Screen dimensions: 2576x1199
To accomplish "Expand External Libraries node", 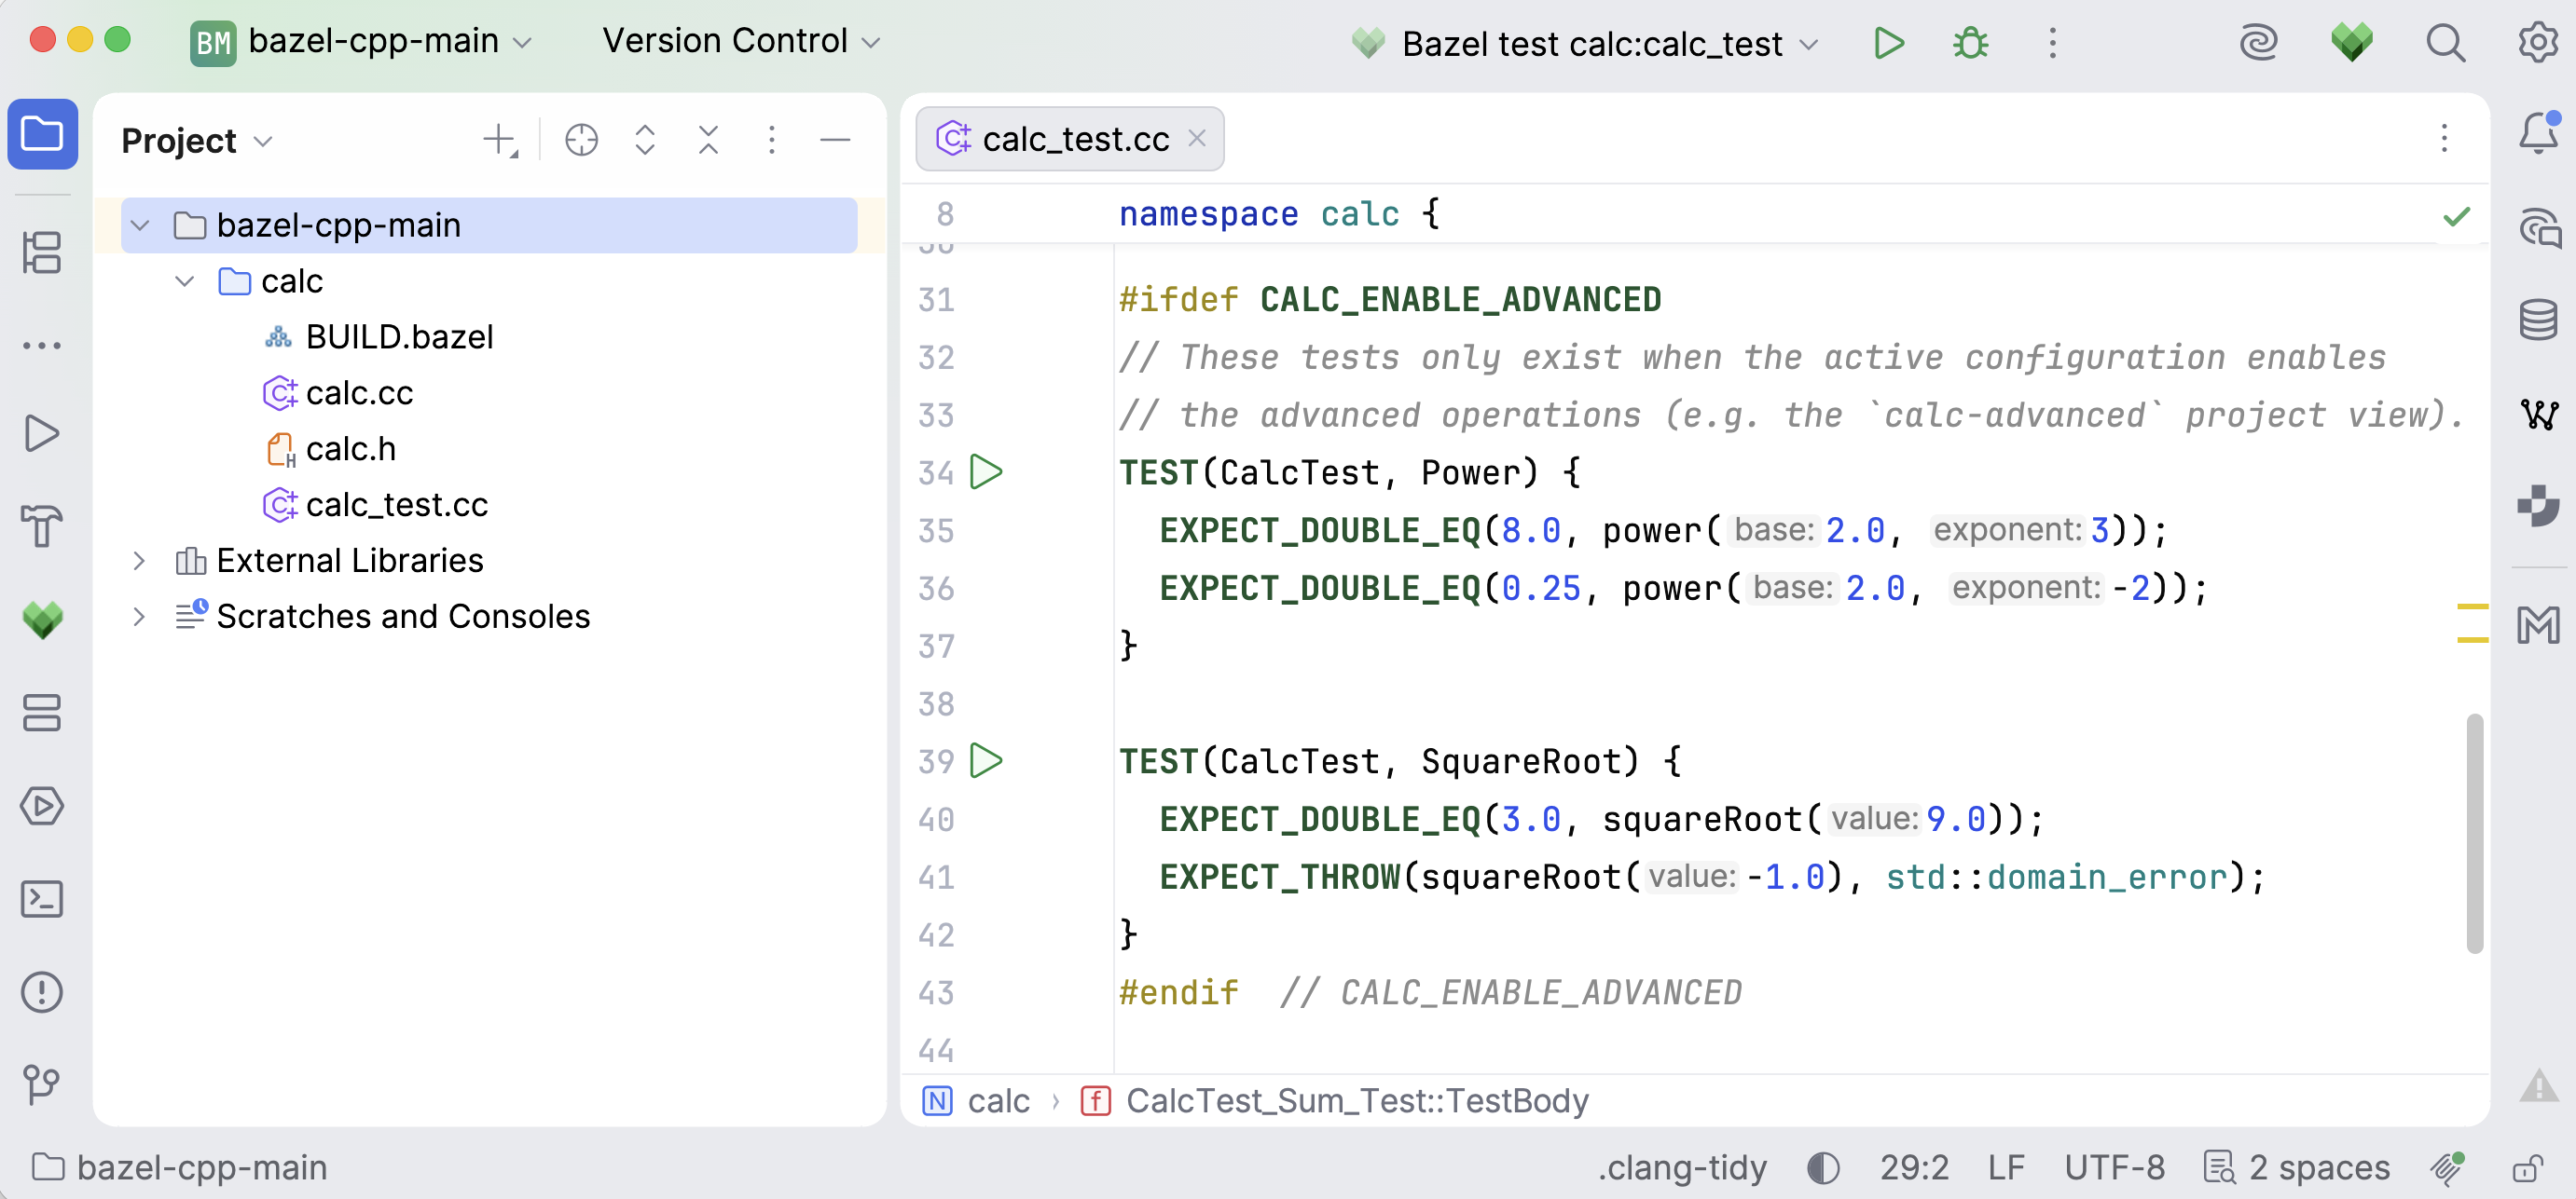I will 140,561.
